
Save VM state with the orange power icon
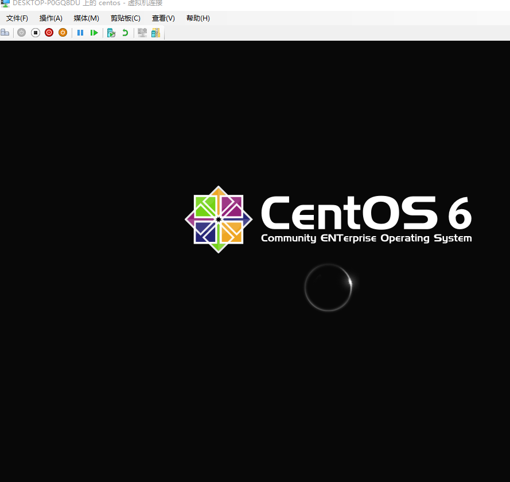[x=63, y=33]
